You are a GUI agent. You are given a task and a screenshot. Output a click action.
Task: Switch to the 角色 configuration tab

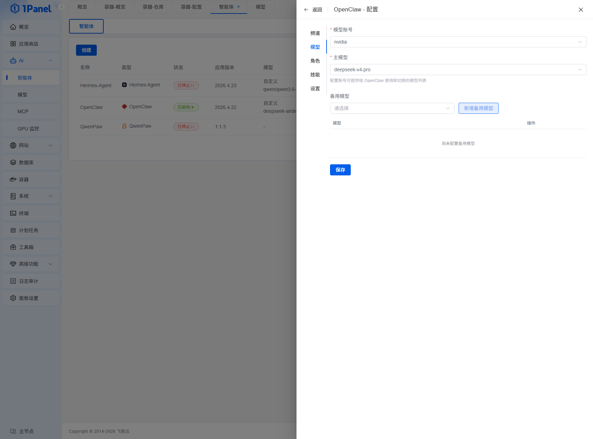[315, 61]
